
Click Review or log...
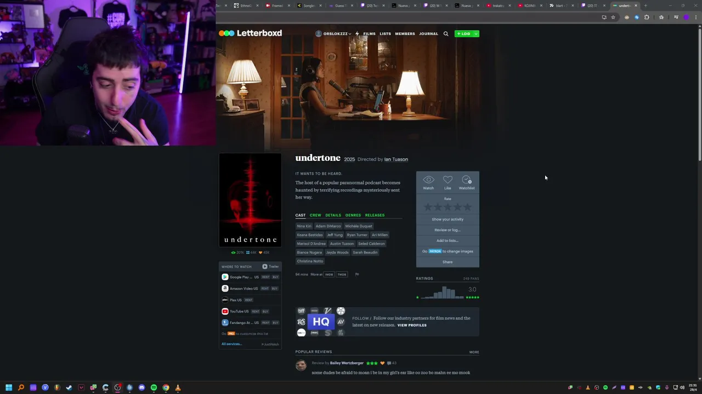coord(448,230)
